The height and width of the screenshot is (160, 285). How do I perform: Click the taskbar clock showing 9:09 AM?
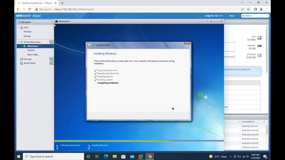pos(255,156)
